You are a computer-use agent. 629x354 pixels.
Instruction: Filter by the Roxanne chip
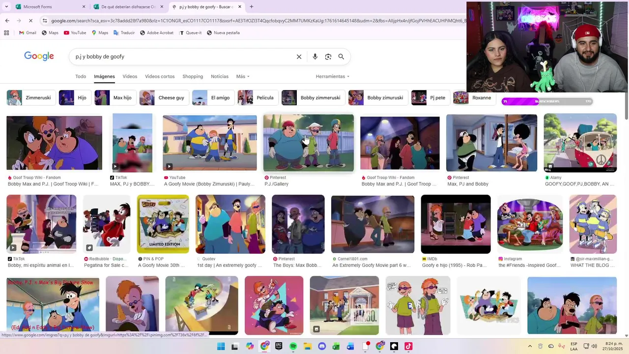(474, 98)
